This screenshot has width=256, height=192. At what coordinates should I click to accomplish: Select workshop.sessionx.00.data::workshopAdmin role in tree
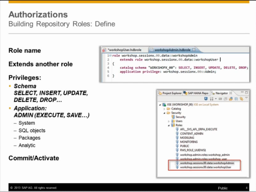pyautogui.click(x=207, y=163)
